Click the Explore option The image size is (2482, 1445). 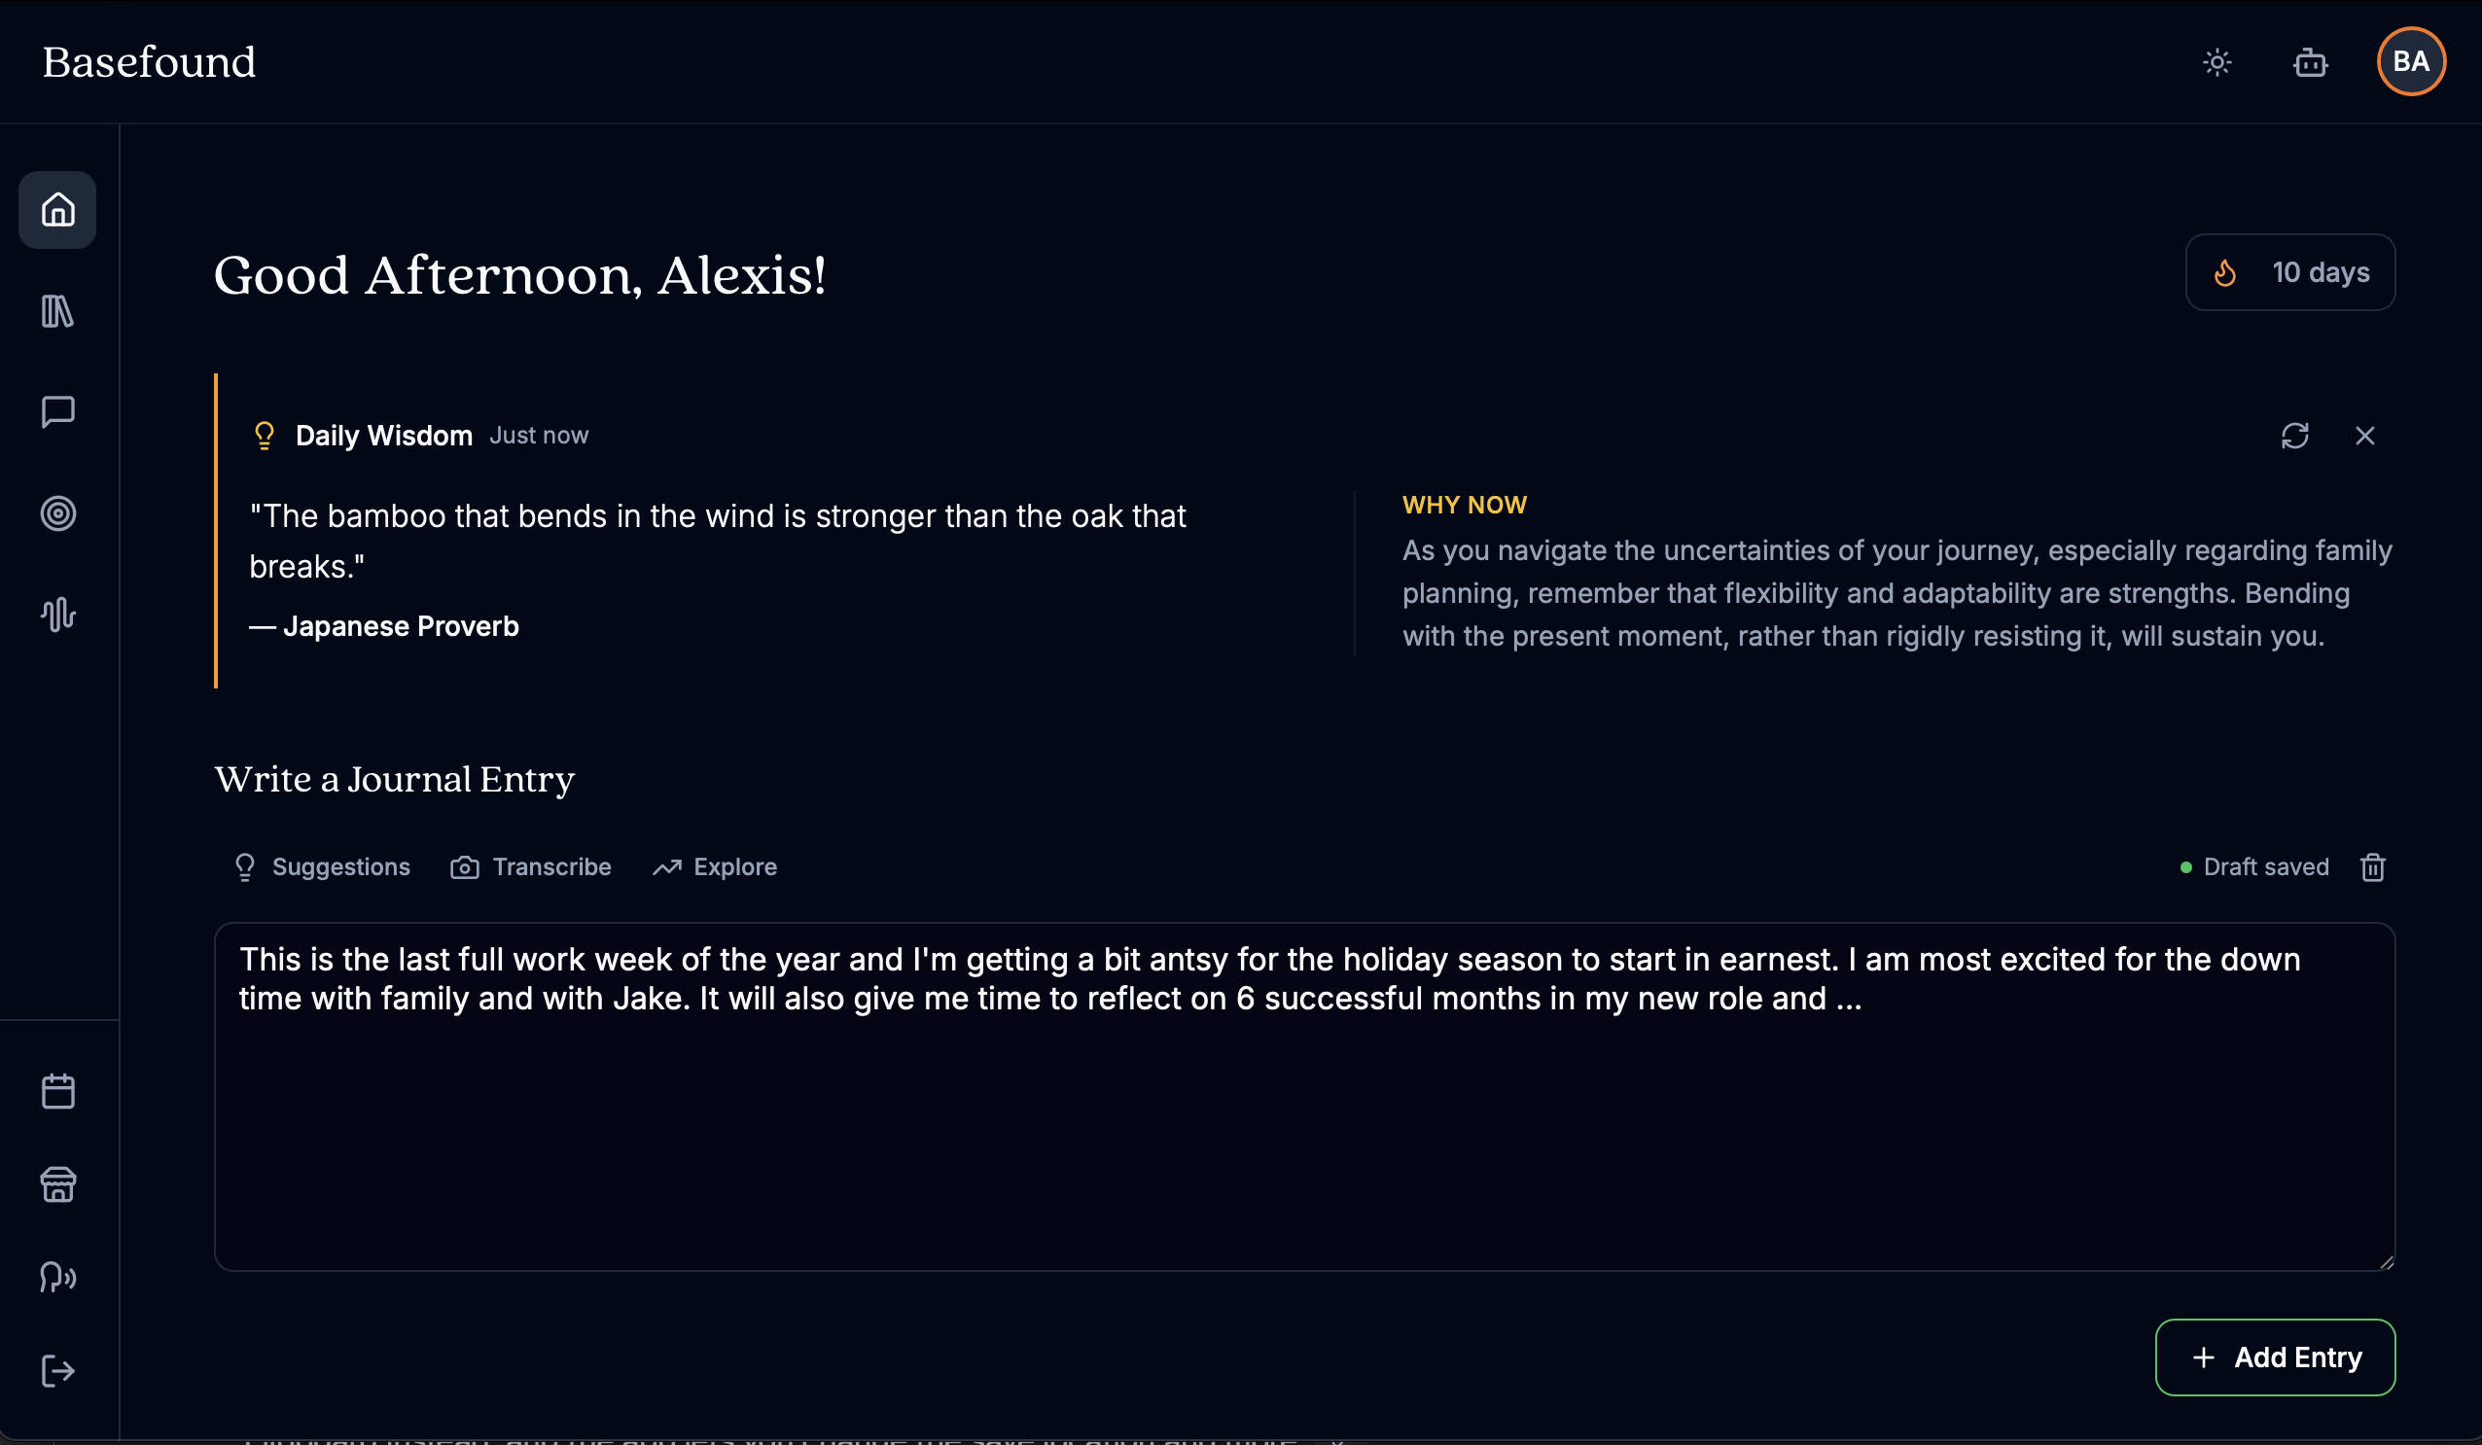pyautogui.click(x=715, y=866)
